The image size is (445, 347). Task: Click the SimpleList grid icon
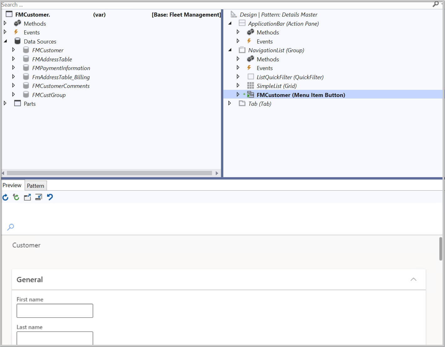(x=251, y=86)
